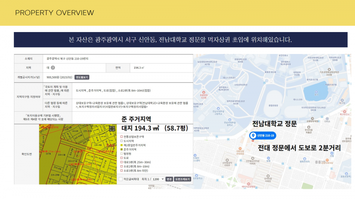Click the address text 광주광역시 북구 신안동 210-19번지

(x=68, y=59)
